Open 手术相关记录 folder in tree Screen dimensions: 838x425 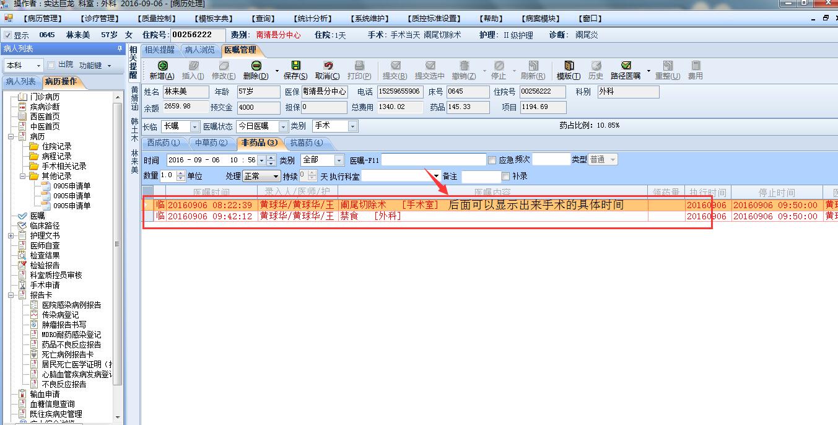[64, 166]
